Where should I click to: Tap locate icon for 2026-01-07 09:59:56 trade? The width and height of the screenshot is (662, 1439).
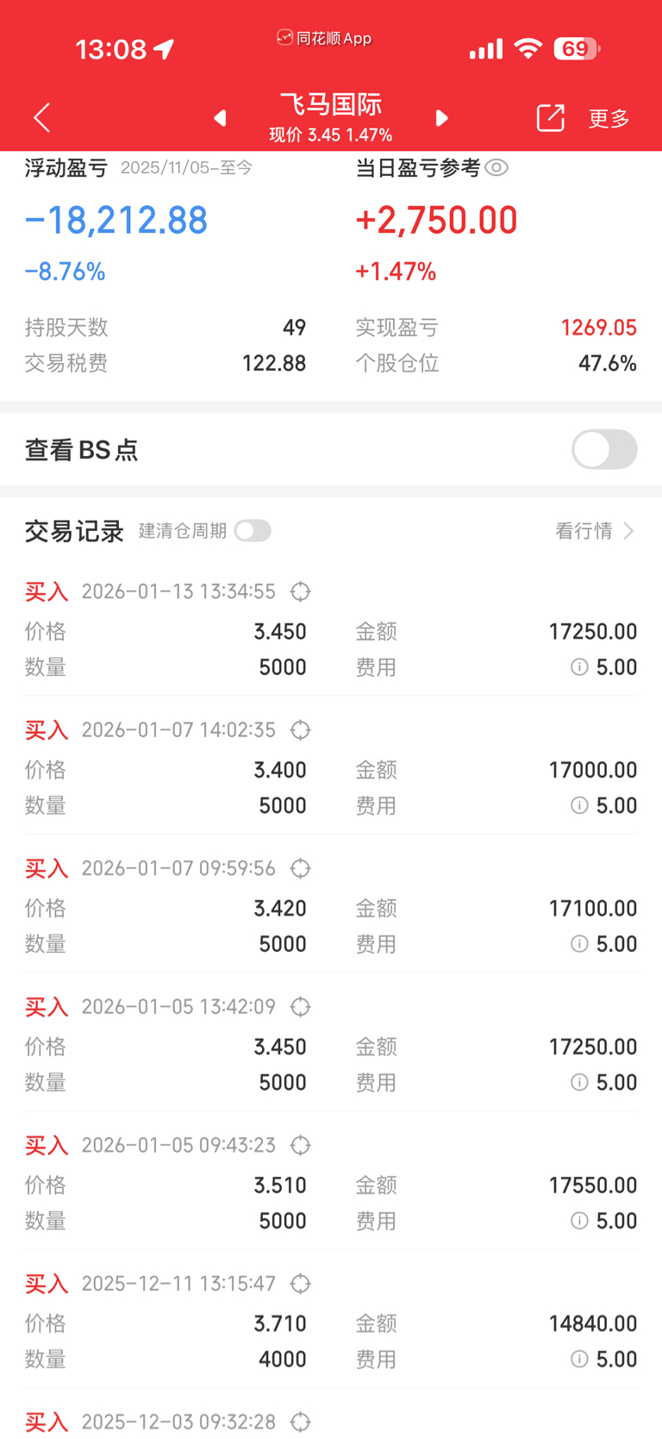click(300, 868)
